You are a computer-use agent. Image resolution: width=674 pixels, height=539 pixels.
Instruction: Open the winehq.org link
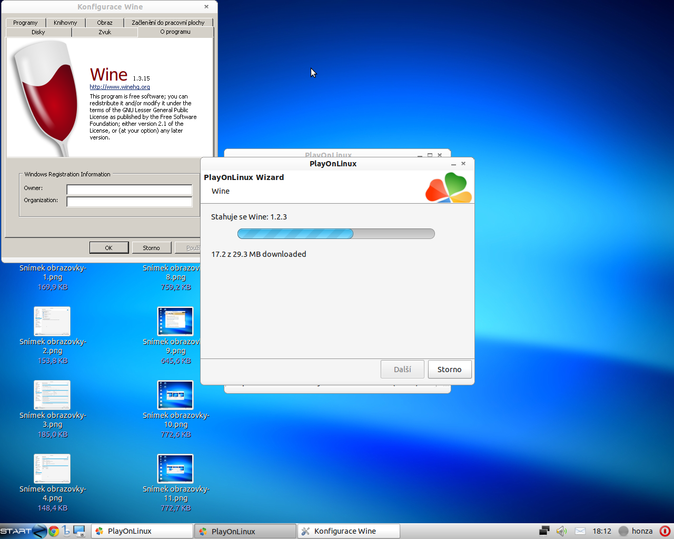[120, 87]
